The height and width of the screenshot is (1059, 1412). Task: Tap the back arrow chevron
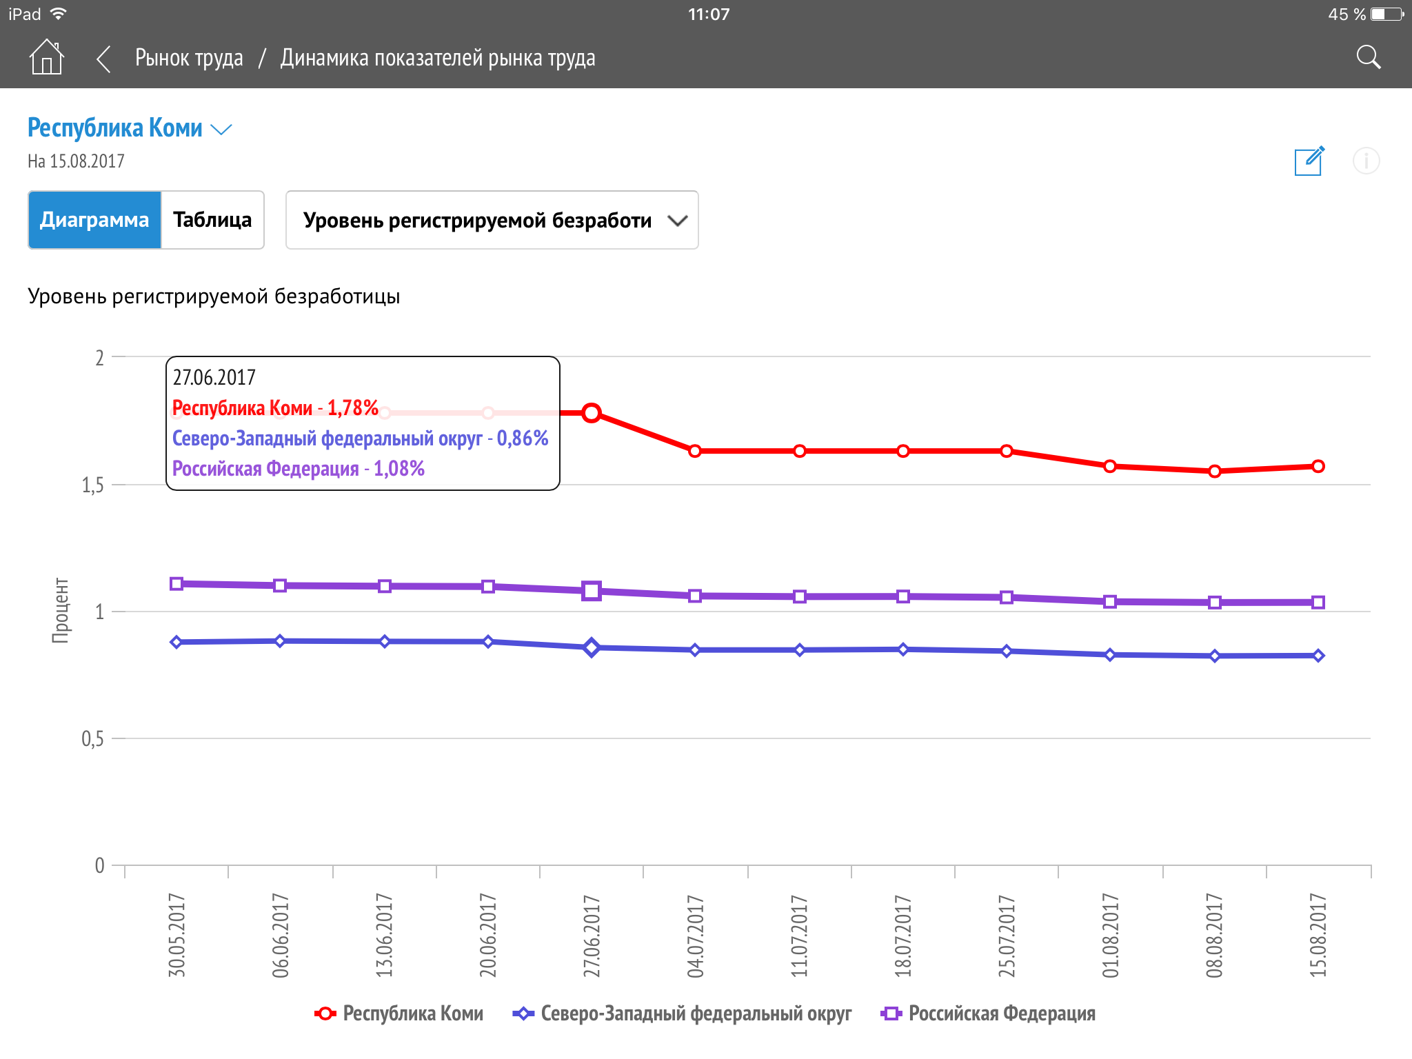tap(103, 59)
